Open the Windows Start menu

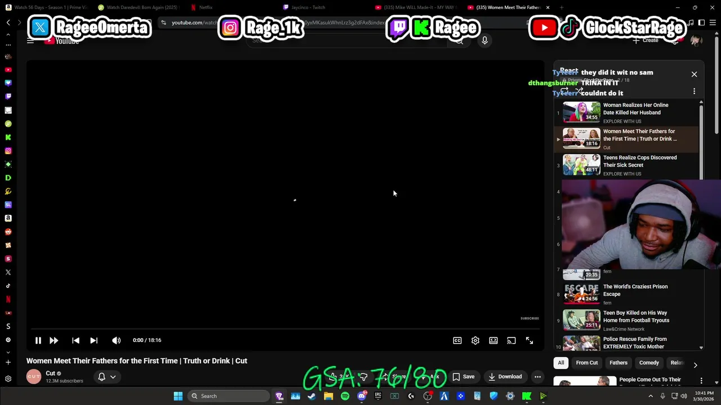coord(178,396)
